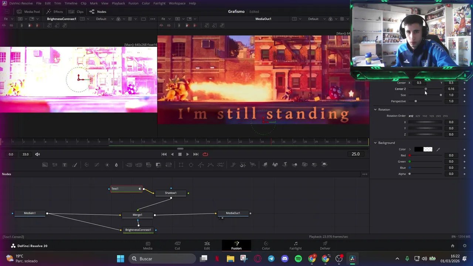Open the Media Pool panel
Viewport: 473px width, 266px height.
[28, 11]
